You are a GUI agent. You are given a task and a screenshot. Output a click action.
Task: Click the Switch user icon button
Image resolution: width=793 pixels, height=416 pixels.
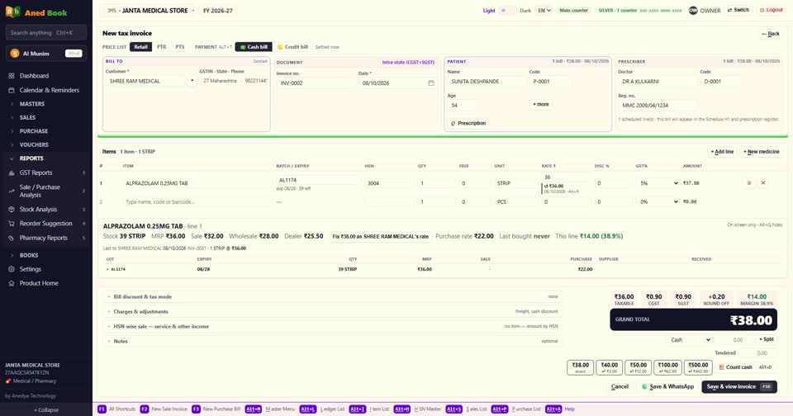(738, 10)
